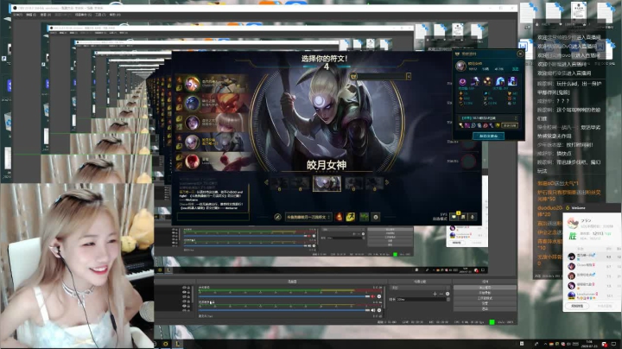
Task: Click the yellow ring taskbar icon
Action: 165,344
